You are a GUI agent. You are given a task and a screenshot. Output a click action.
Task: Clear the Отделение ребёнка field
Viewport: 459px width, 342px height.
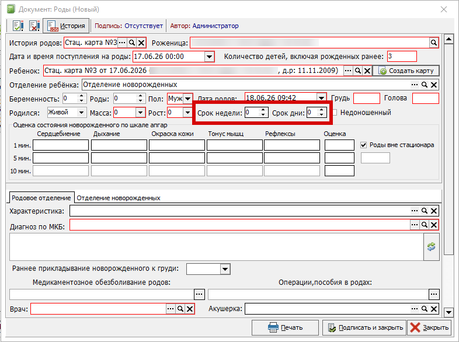point(434,85)
